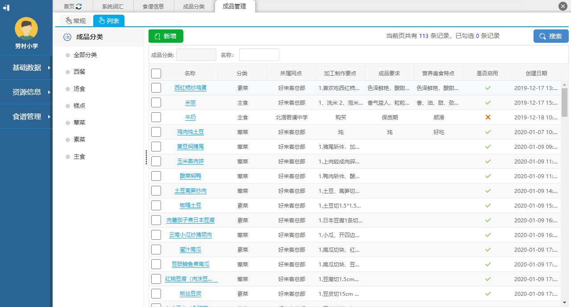This screenshot has width=571, height=307.
Task: Click the user avatar icon
Action: click(x=26, y=29)
